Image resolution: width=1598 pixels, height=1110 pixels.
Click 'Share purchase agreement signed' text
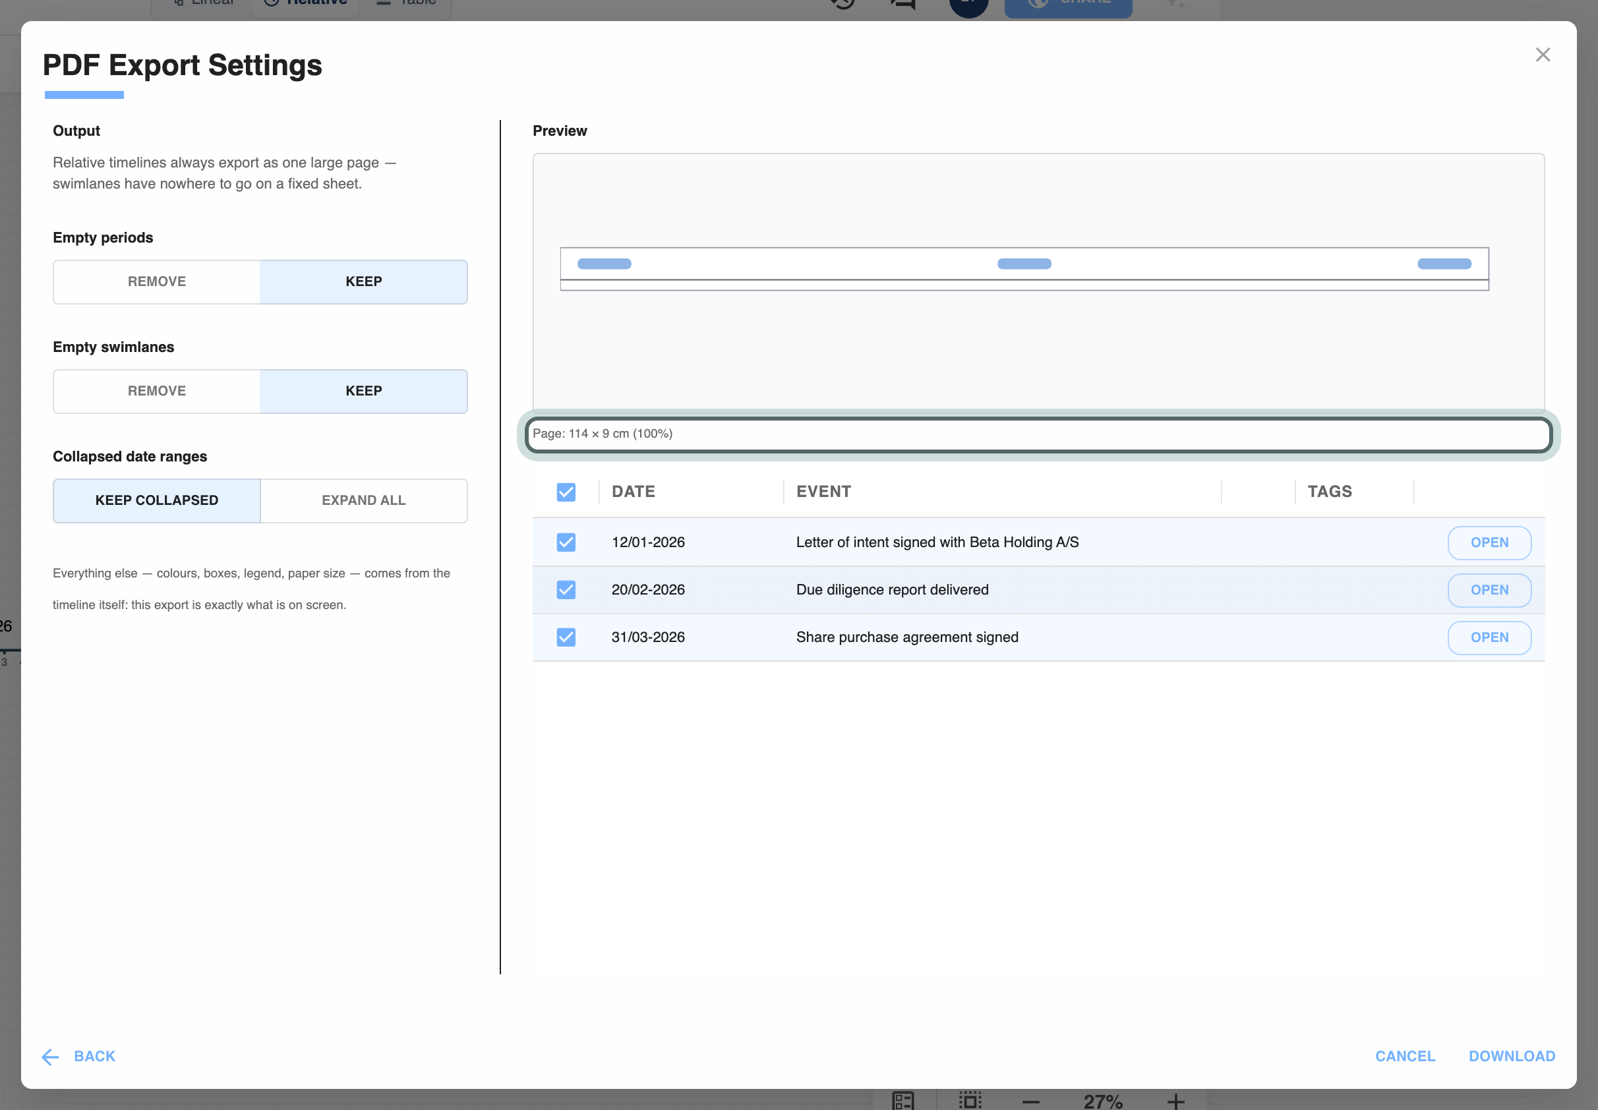[906, 637]
